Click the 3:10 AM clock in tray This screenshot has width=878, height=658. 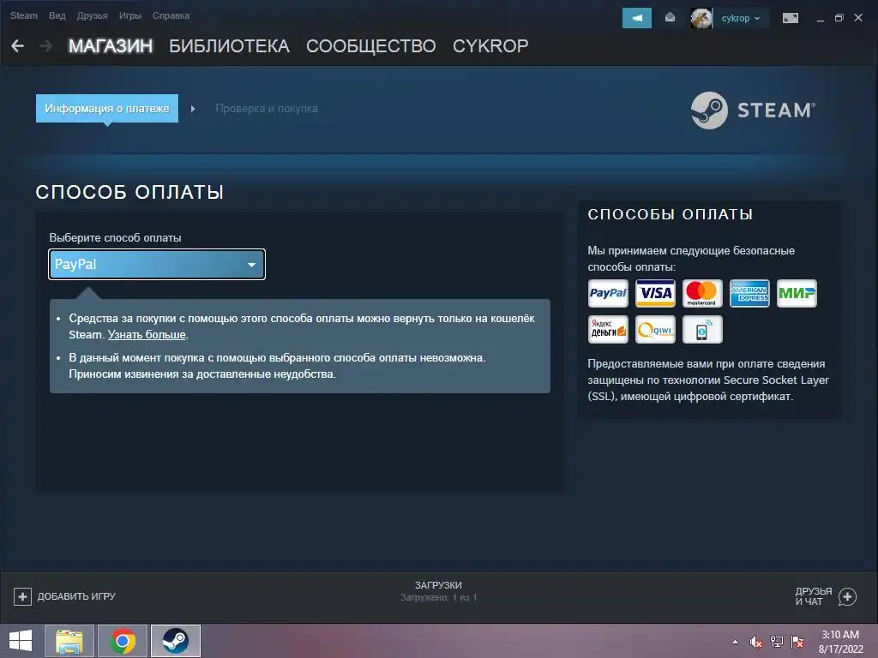click(840, 635)
